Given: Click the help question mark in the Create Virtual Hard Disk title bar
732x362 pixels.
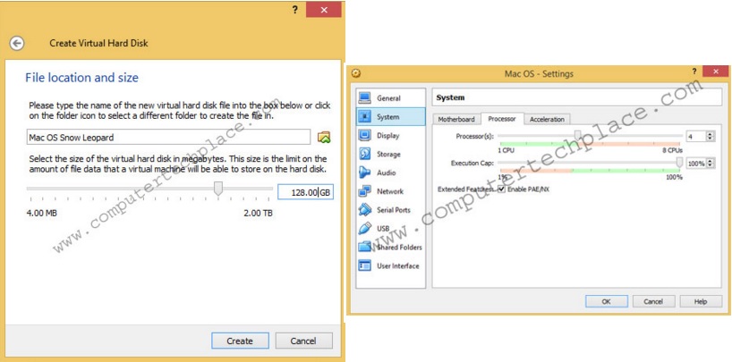Looking at the screenshot, I should coord(295,10).
